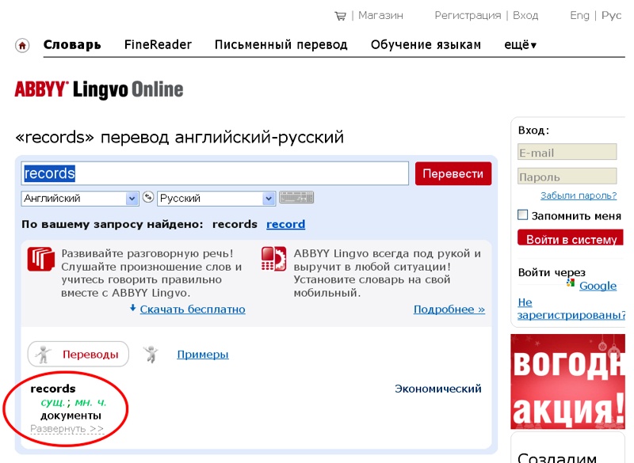Click the Пароль input field

(567, 176)
